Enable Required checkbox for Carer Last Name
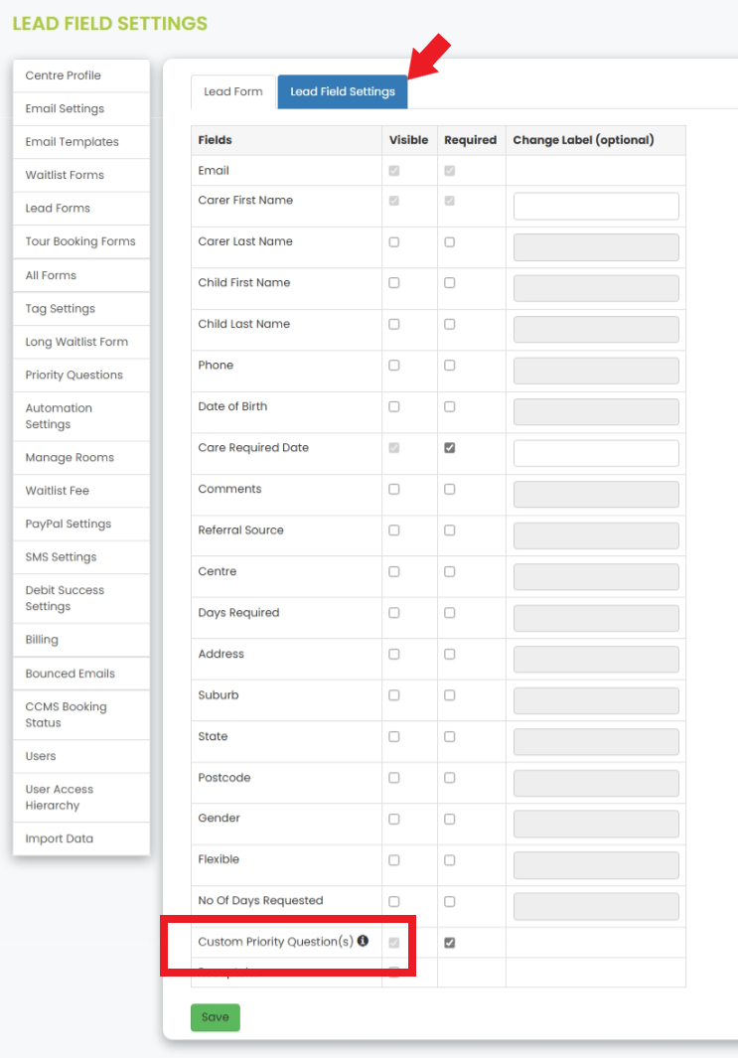Screen dimensions: 738x1058 [x=449, y=241]
